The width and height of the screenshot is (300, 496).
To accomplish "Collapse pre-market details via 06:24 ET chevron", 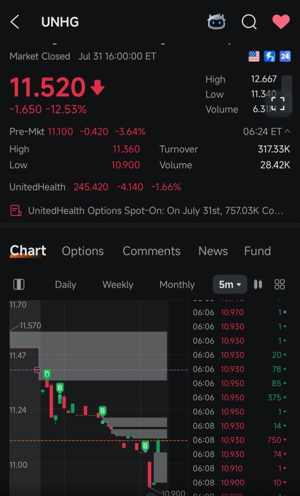I will (287, 131).
